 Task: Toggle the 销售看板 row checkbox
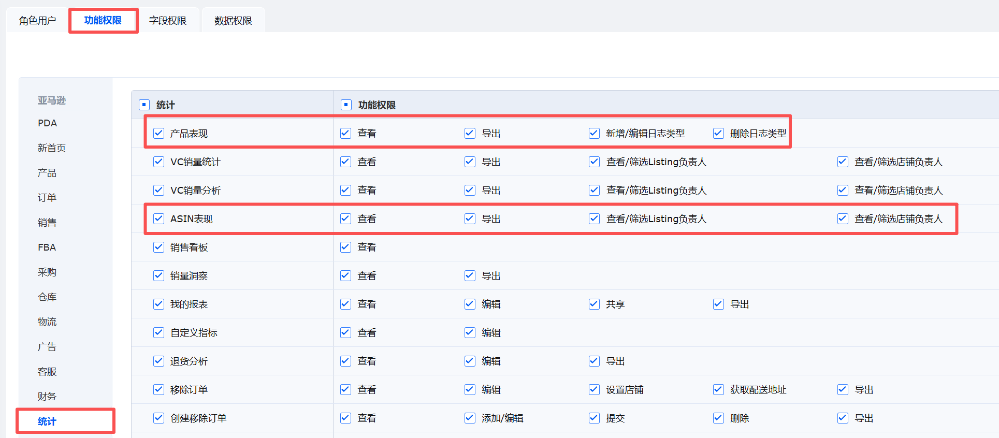pos(159,247)
